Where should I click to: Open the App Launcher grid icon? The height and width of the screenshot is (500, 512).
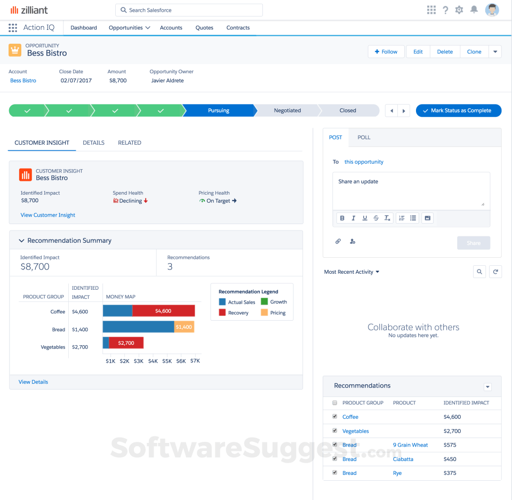[x=431, y=9]
